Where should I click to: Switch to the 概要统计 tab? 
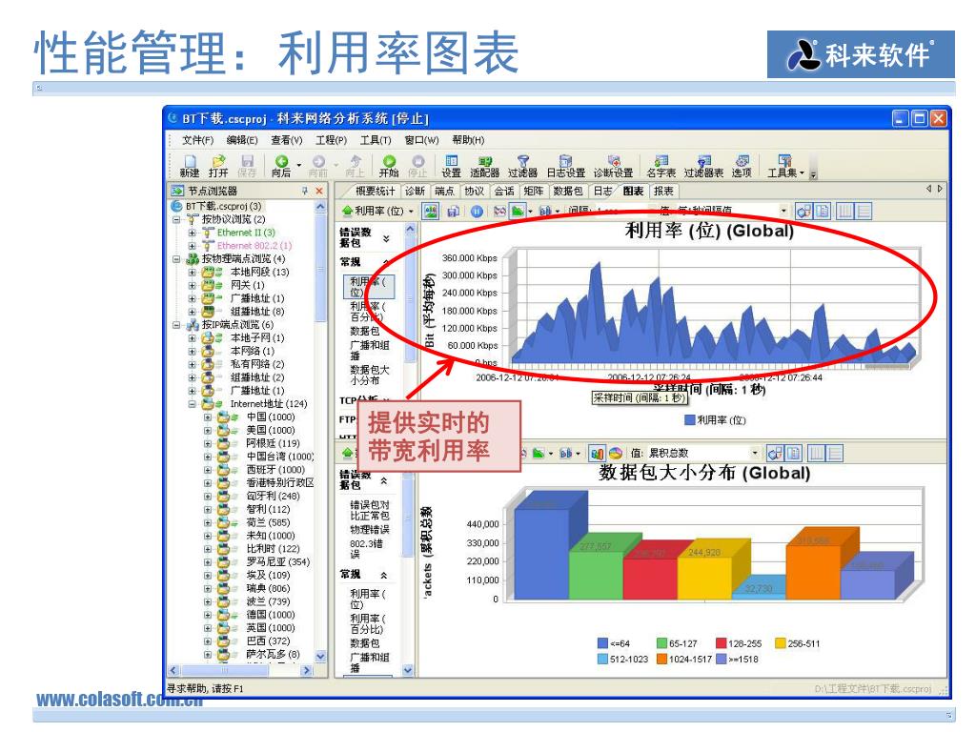[375, 191]
